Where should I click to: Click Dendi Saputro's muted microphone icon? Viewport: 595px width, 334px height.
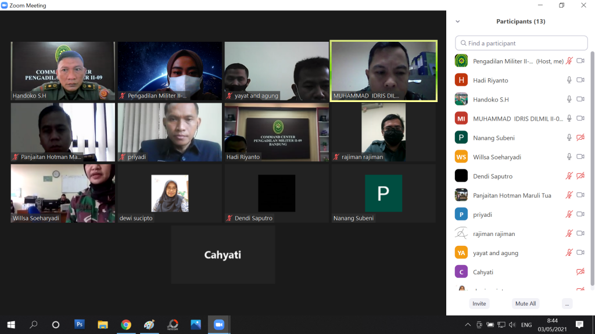[x=569, y=176]
